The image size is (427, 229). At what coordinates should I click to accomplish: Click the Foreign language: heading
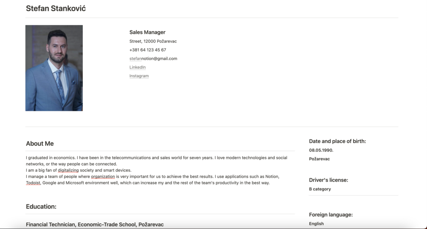(331, 215)
